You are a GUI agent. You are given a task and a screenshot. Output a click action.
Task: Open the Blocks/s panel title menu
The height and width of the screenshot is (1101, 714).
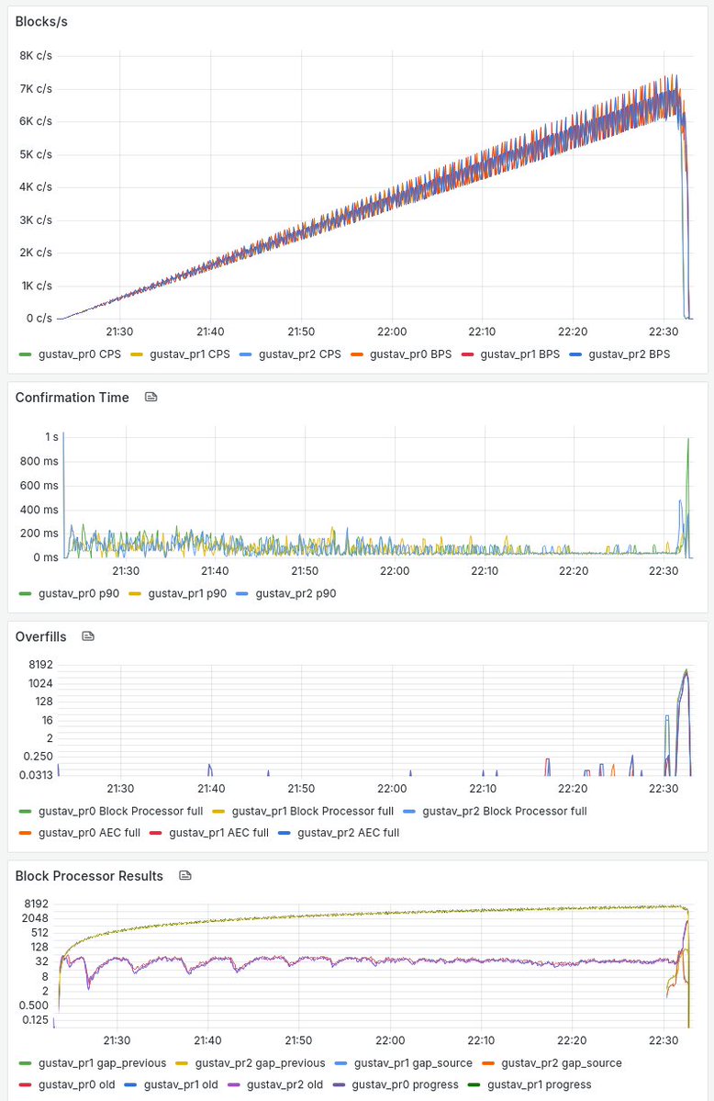tap(41, 21)
